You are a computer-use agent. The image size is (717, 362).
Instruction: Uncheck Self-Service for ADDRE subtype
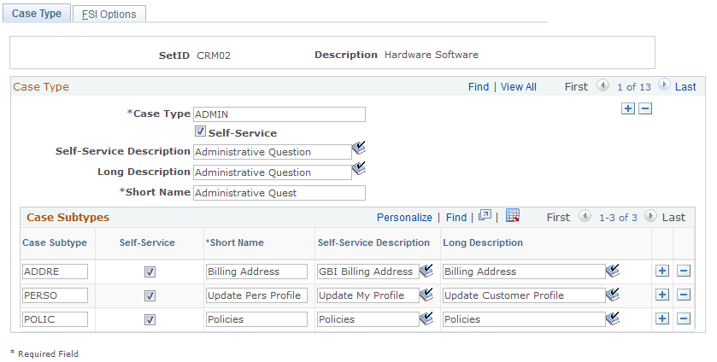[x=150, y=271]
